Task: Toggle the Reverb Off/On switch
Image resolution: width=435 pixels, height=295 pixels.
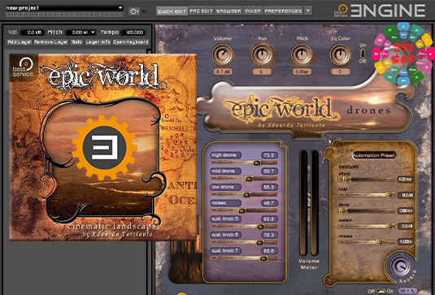Action: pos(381,291)
